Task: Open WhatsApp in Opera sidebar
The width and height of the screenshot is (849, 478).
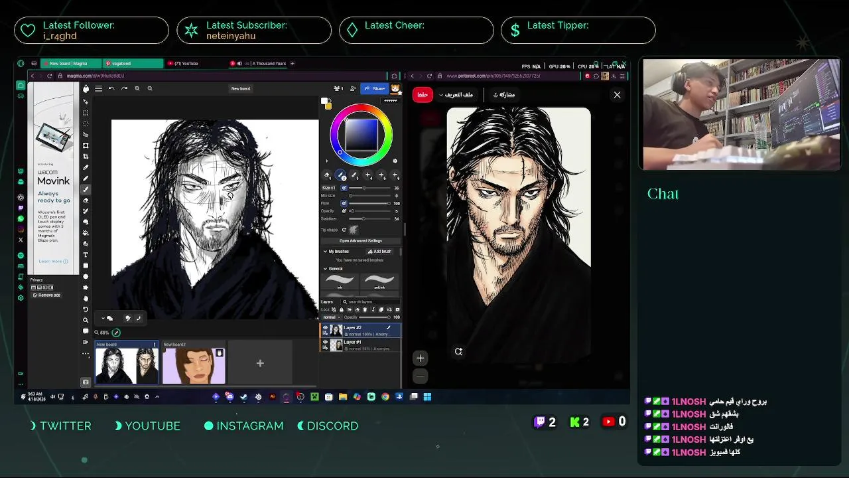Action: (x=21, y=218)
